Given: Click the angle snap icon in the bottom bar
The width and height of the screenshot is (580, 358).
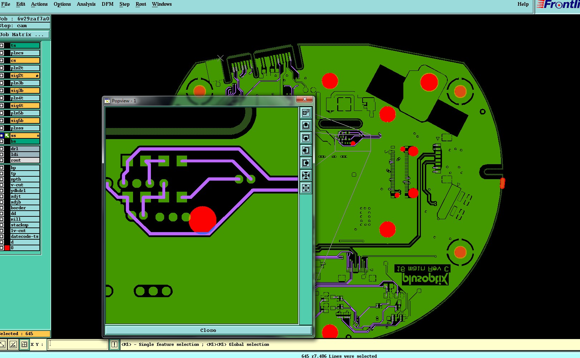Looking at the screenshot, I should 13,345.
